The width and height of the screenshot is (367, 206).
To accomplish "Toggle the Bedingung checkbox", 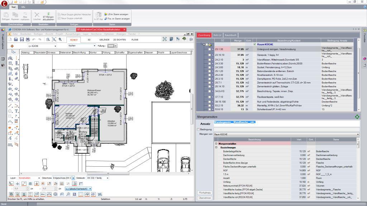I will tap(198, 129).
